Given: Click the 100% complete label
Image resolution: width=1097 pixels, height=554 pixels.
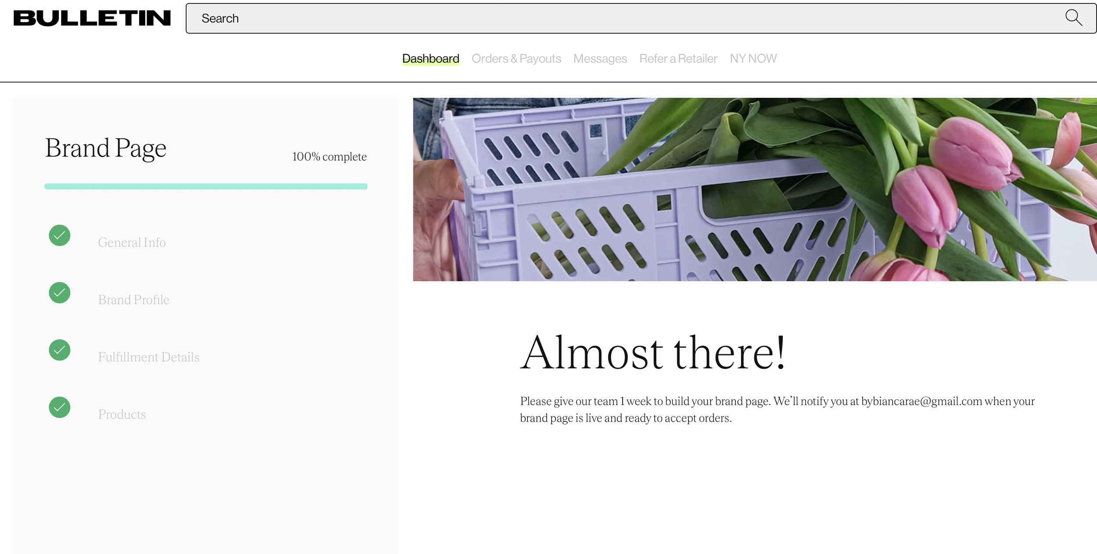Looking at the screenshot, I should (329, 157).
